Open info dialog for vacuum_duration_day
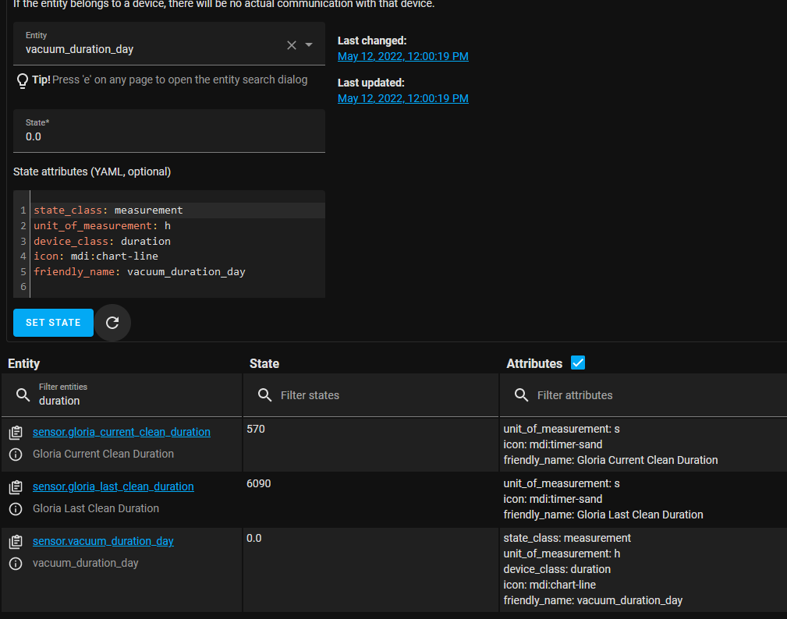The image size is (787, 619). 16,564
